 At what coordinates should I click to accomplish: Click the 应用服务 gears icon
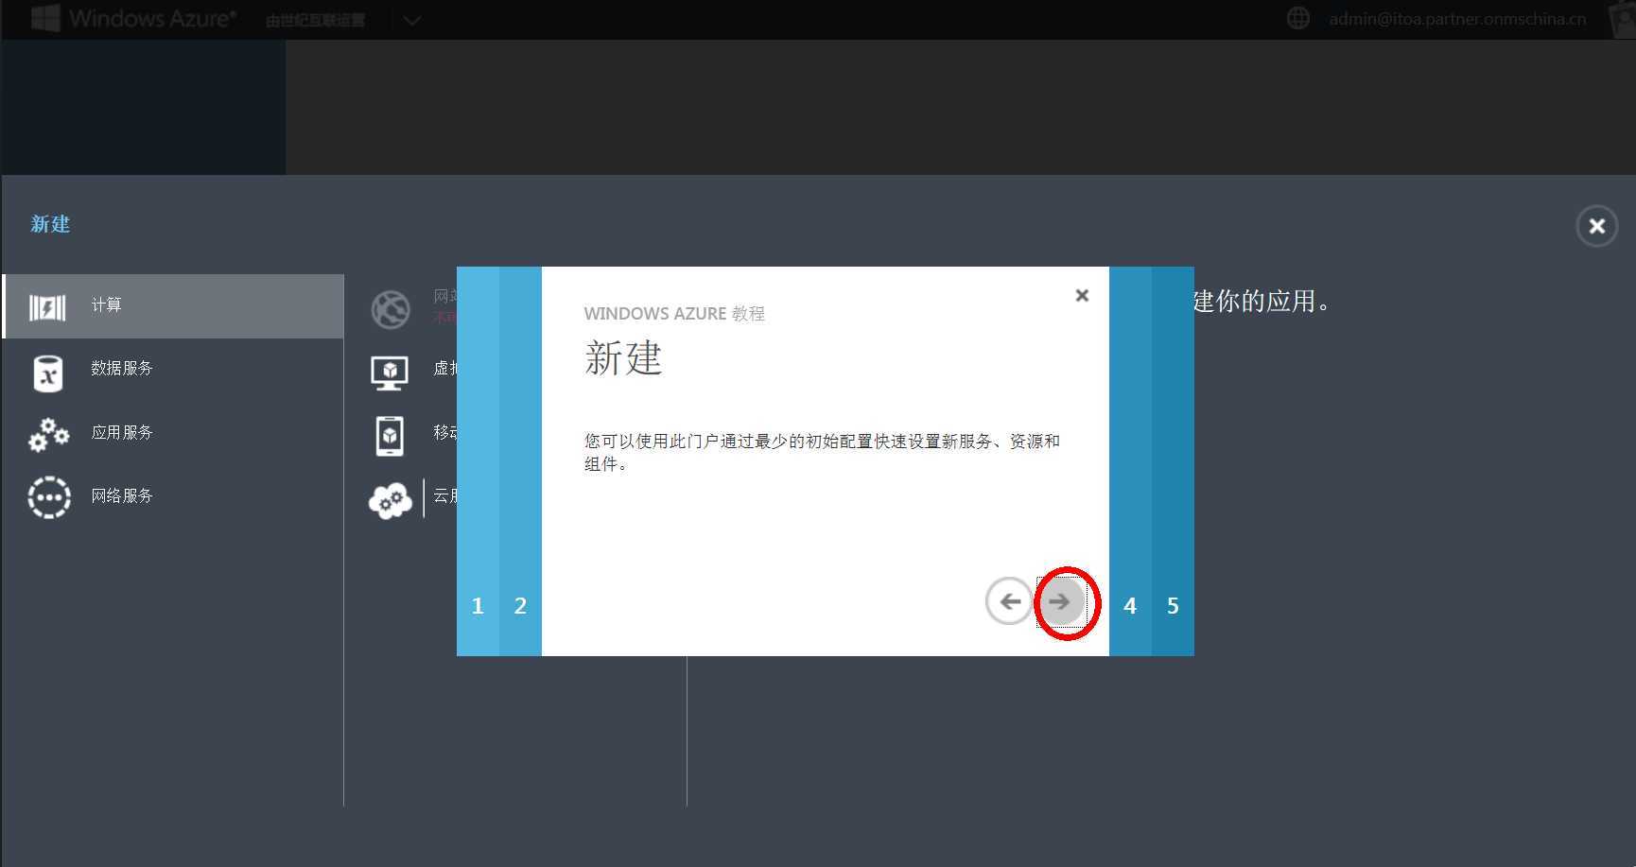tap(48, 435)
